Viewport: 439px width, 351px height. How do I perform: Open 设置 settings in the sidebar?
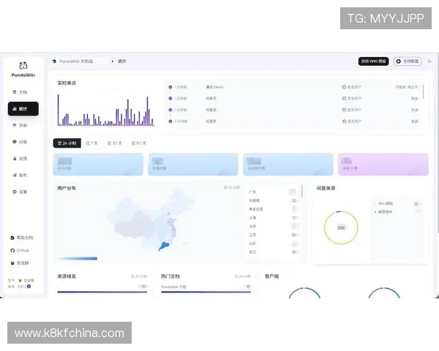[x=20, y=192]
